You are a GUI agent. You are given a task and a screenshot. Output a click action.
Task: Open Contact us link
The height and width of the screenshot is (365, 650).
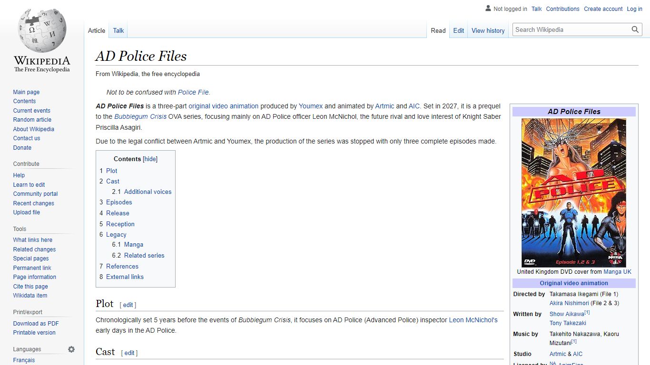(27, 138)
